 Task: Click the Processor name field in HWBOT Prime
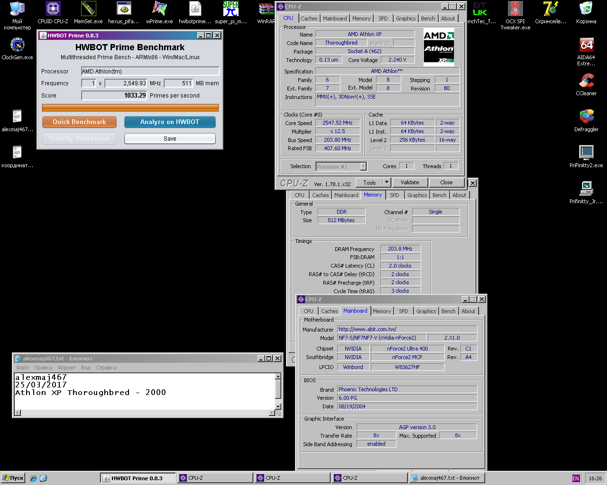(x=150, y=71)
